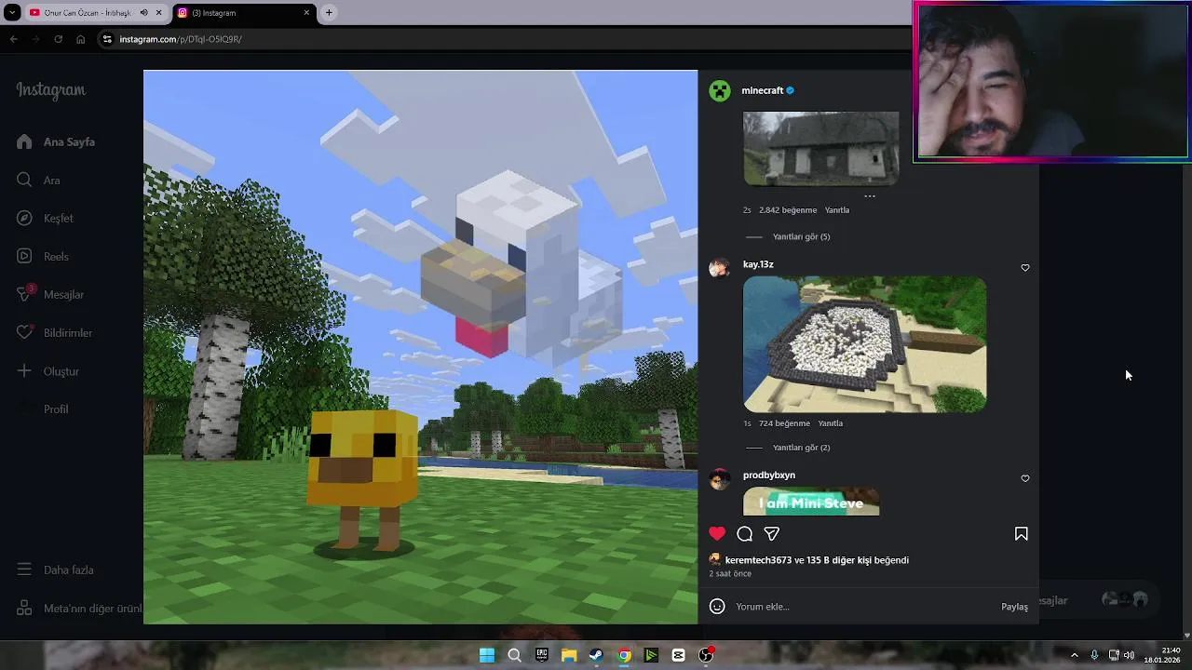Expand Yanıtları gör (5) replies
Image resolution: width=1192 pixels, height=670 pixels.
(801, 236)
